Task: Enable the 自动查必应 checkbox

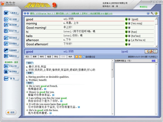Action: tap(84, 57)
